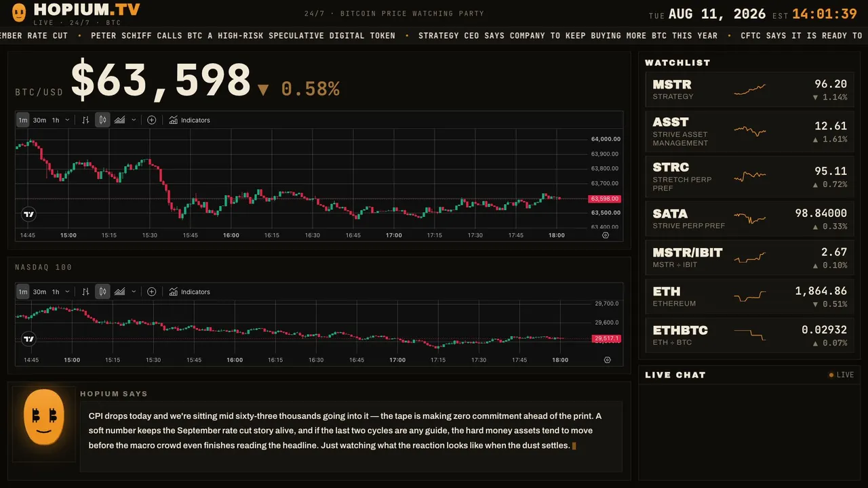Screen dimensions: 868x488
Task: Click the ETH Ethereum sparkline chart
Action: tap(750, 296)
